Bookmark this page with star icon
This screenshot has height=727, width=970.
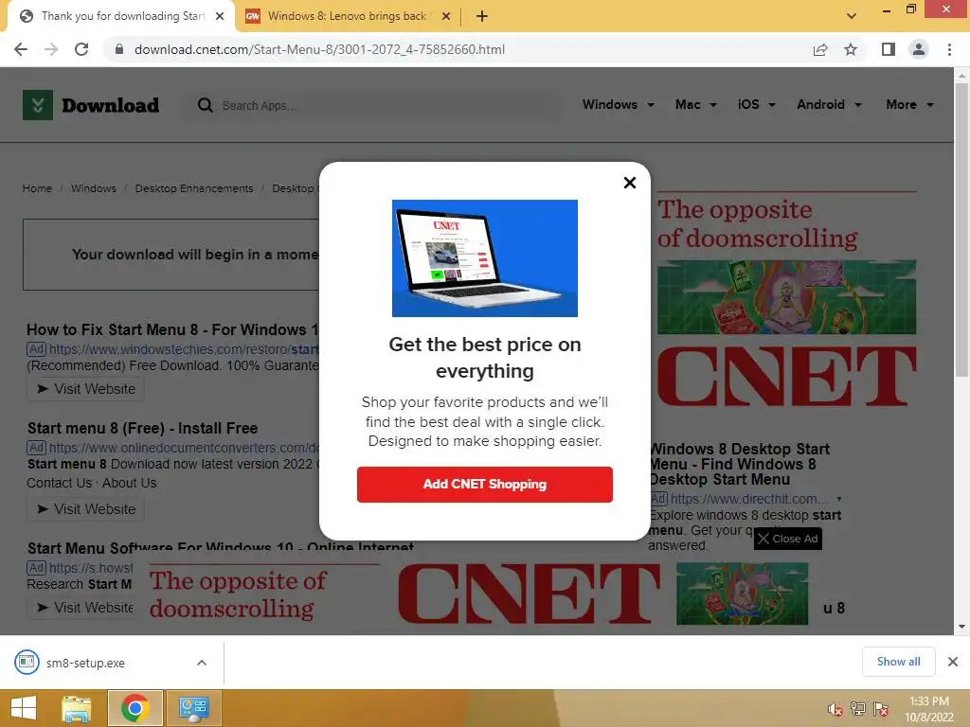click(x=851, y=49)
